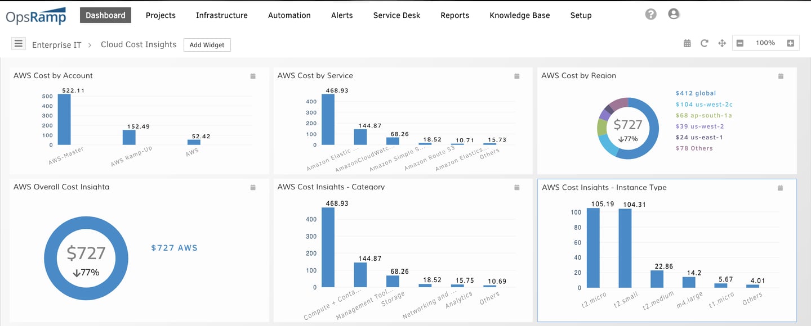Viewport: 811px width, 326px height.
Task: Refresh the dashboard
Action: tap(705, 43)
